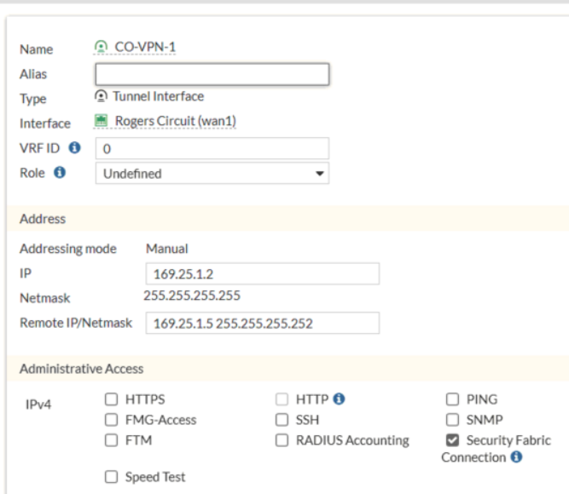Click into the Alias input field
The height and width of the screenshot is (494, 569).
click(212, 74)
